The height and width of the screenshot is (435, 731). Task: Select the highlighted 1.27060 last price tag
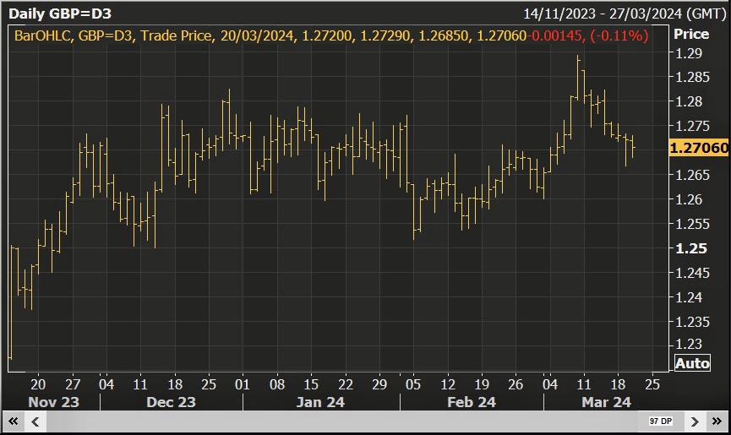[x=698, y=148]
